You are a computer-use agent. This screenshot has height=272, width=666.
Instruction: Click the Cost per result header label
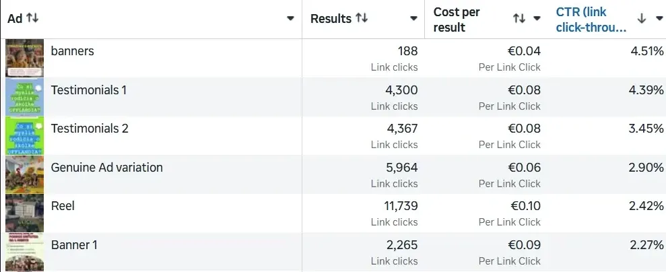click(x=457, y=20)
